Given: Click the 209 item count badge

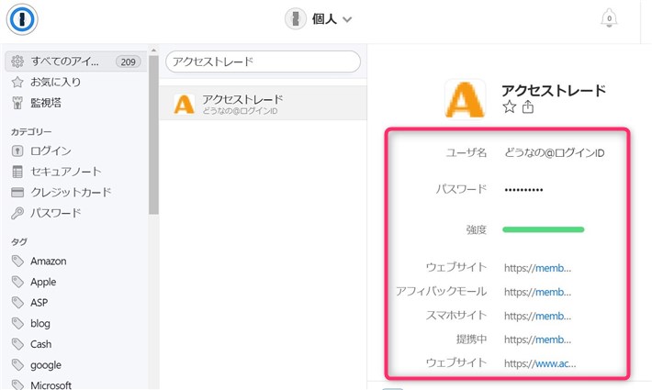Looking at the screenshot, I should point(128,61).
